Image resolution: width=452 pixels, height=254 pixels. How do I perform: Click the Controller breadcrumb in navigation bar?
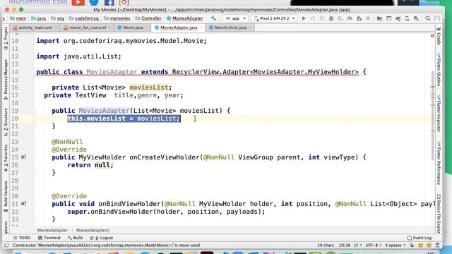(148, 18)
